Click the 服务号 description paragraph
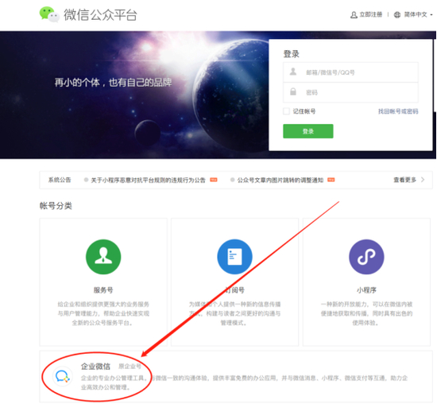 click(103, 313)
